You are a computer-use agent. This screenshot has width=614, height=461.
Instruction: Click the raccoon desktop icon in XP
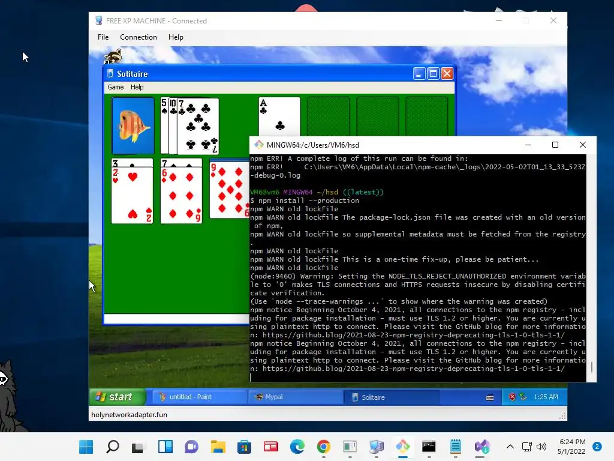[x=113, y=56]
